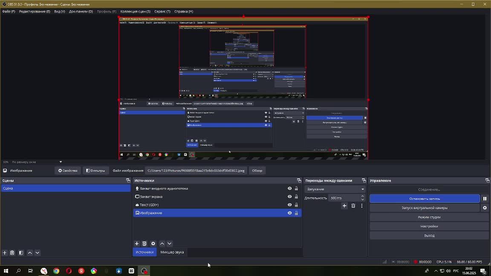Open source properties gear in Источники toolbar
The height and width of the screenshot is (276, 491).
tap(153, 244)
